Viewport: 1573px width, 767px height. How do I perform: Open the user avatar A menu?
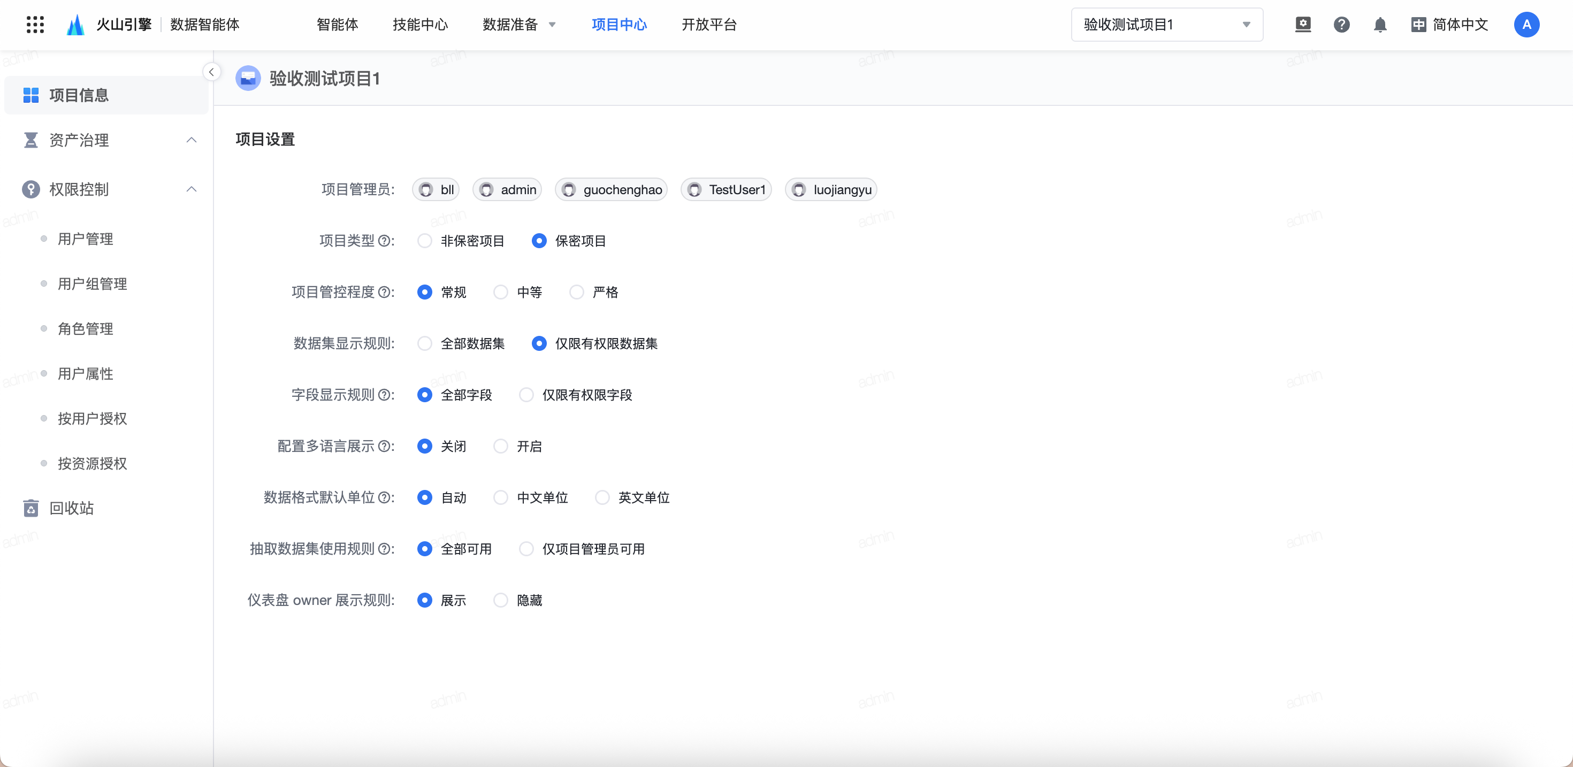[1526, 25]
